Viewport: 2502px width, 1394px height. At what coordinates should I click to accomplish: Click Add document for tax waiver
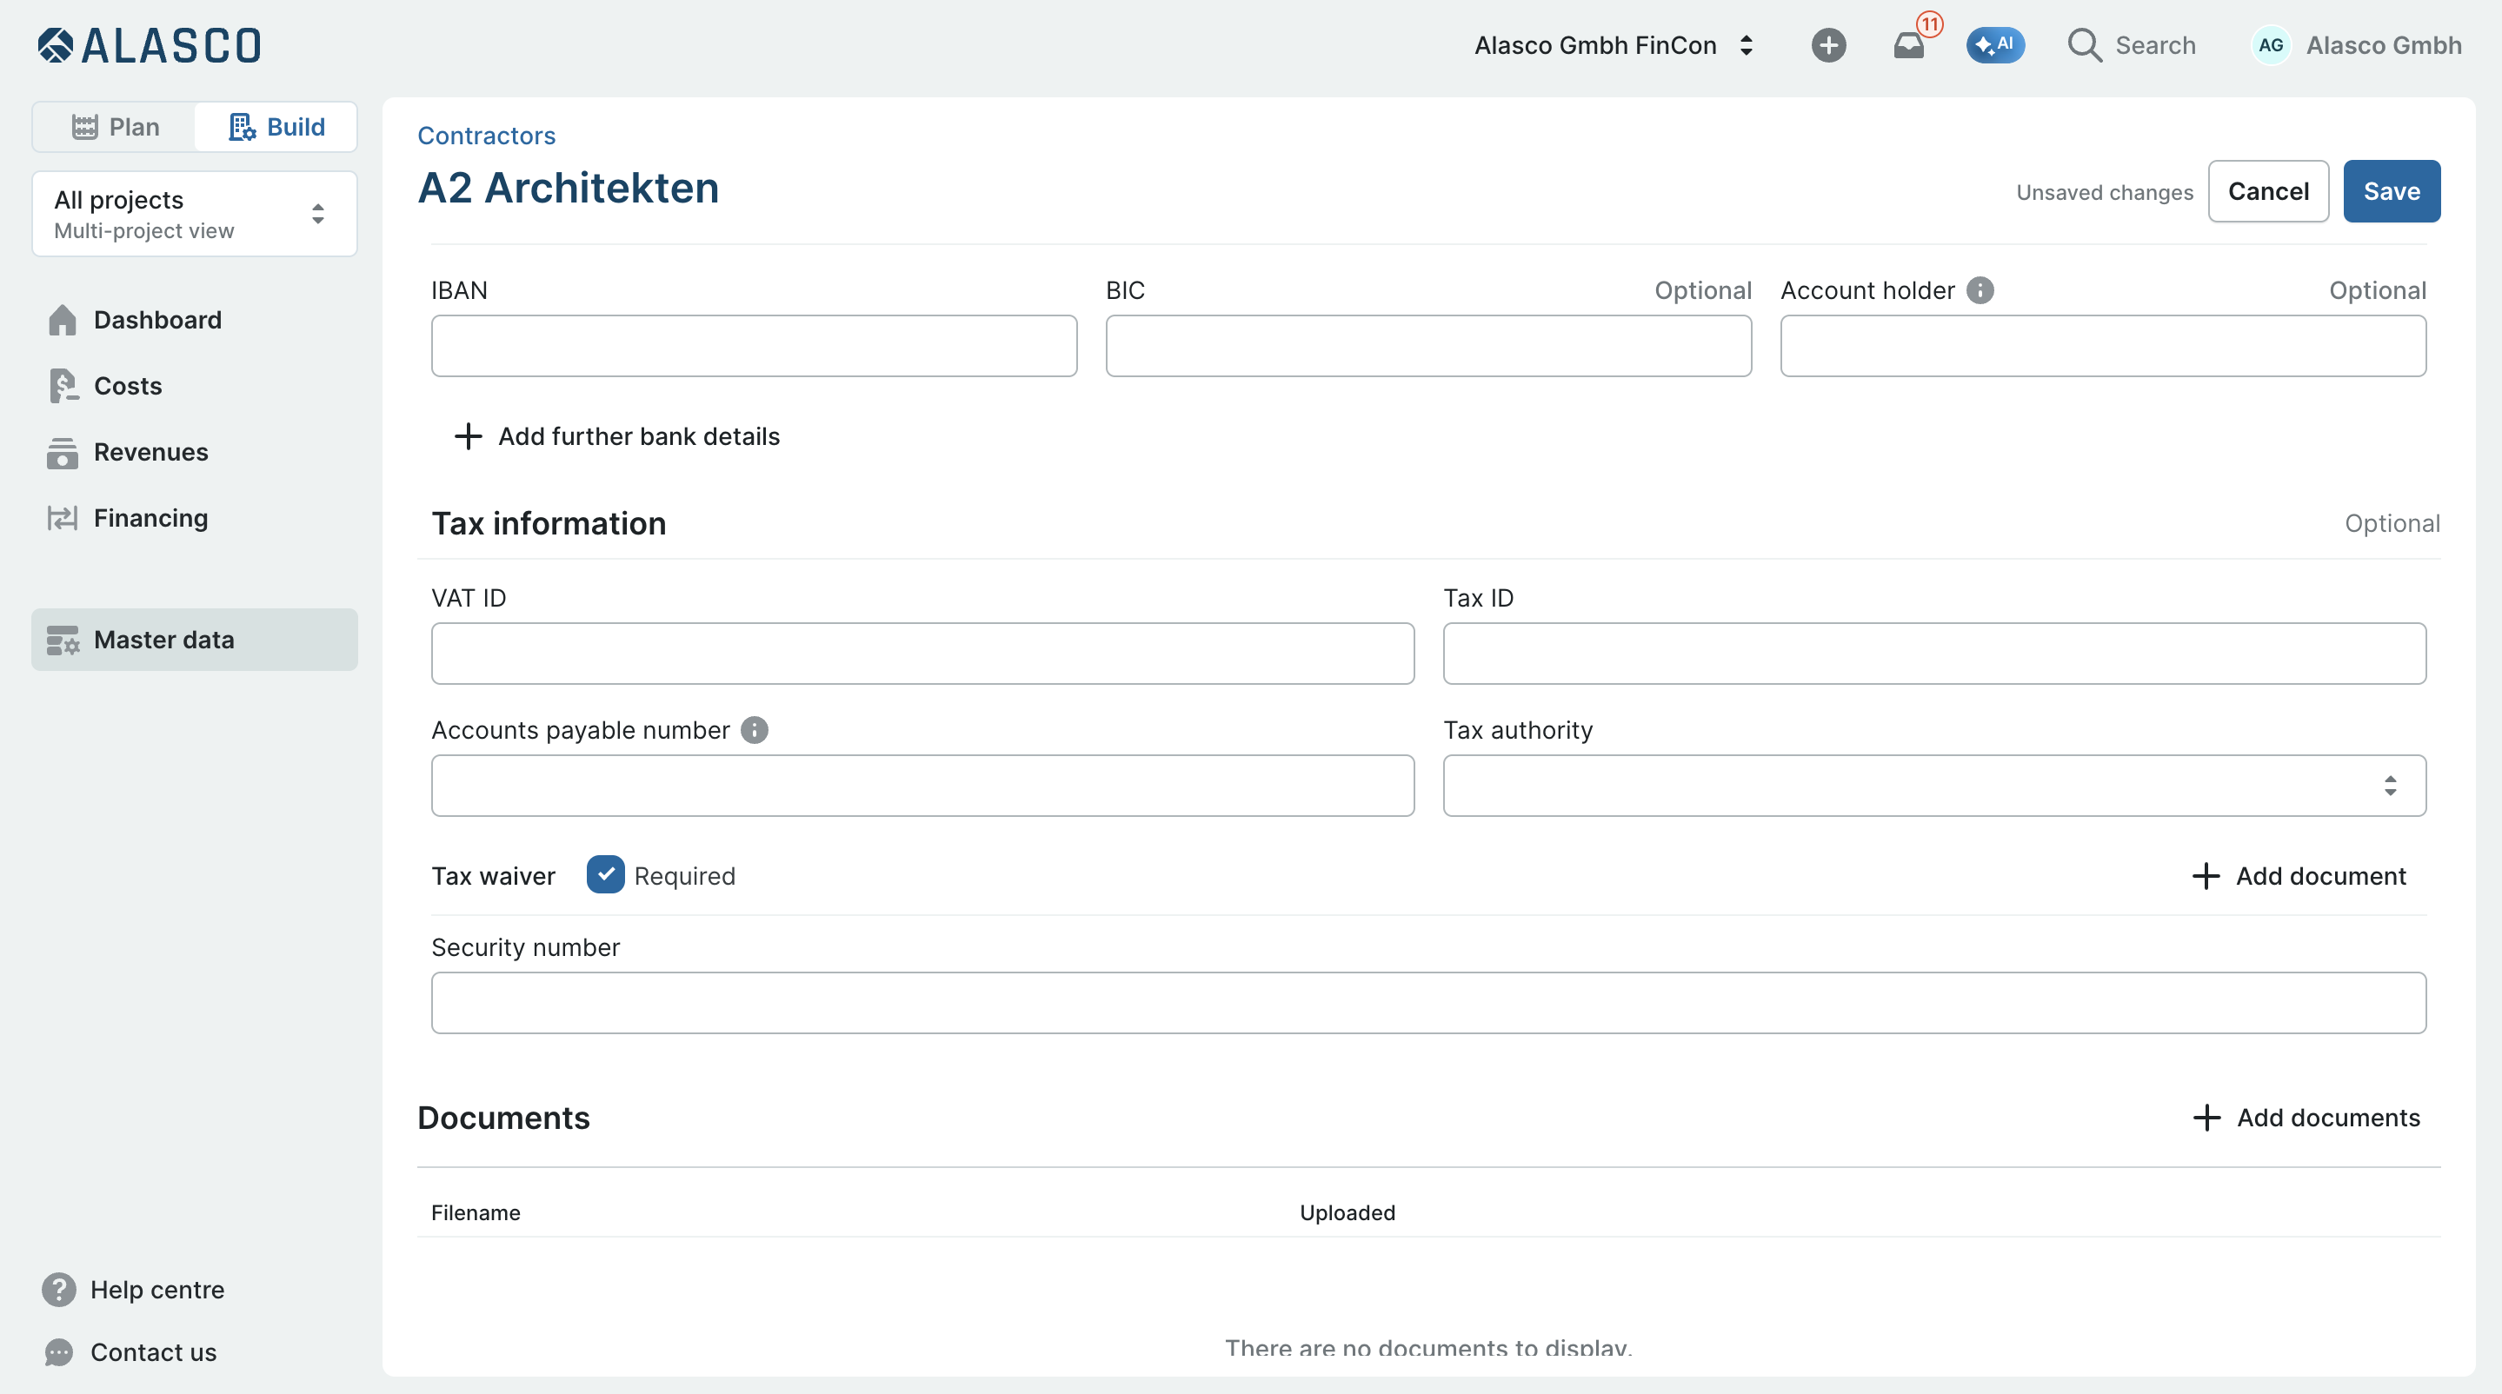[x=2299, y=877]
